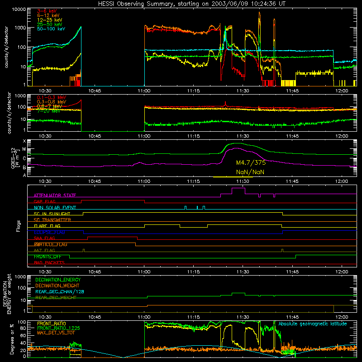The width and height of the screenshot is (362, 362).
Task: Click the vertical Flags axis title
Action: click(x=19, y=226)
